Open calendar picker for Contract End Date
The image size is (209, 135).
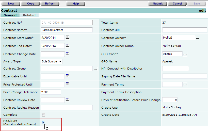[68, 45]
